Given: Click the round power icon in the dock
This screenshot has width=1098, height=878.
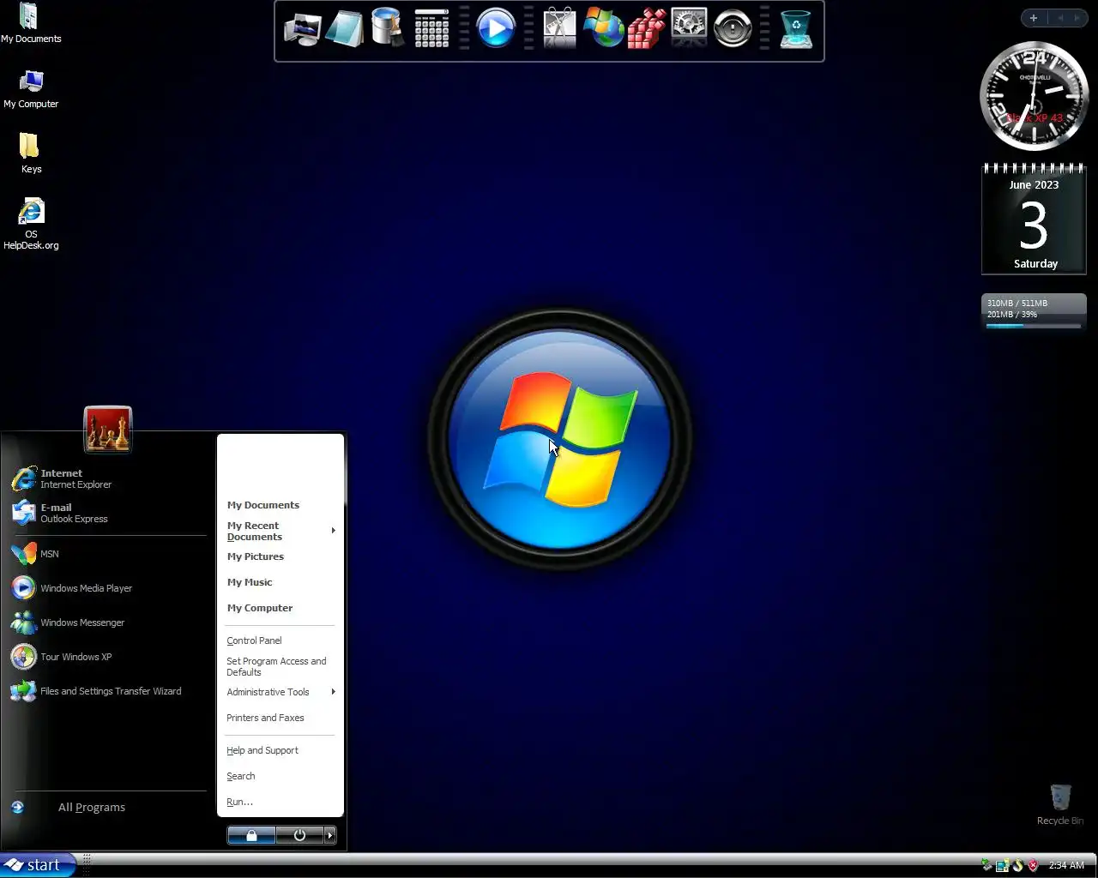Looking at the screenshot, I should (733, 28).
